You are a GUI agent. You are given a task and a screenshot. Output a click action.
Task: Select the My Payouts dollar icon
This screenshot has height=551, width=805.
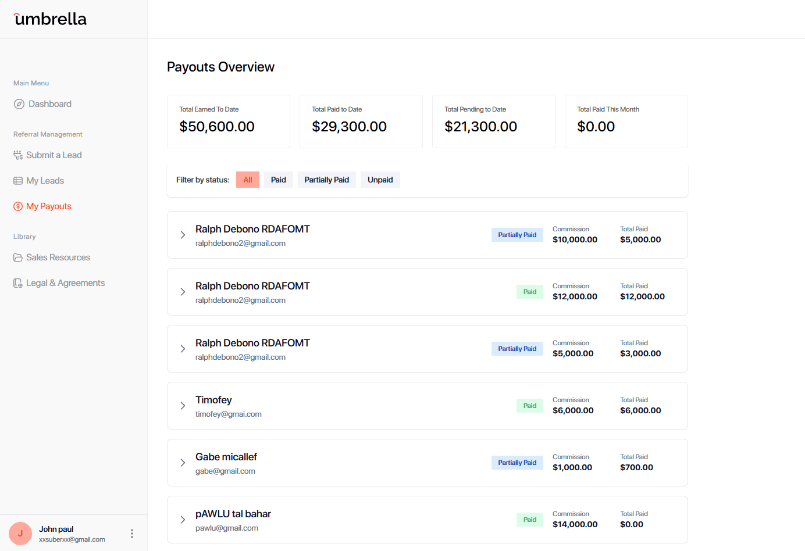click(17, 206)
